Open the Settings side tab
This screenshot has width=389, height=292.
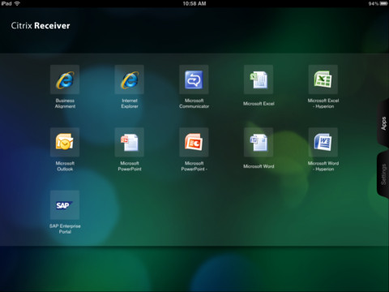[x=383, y=174]
